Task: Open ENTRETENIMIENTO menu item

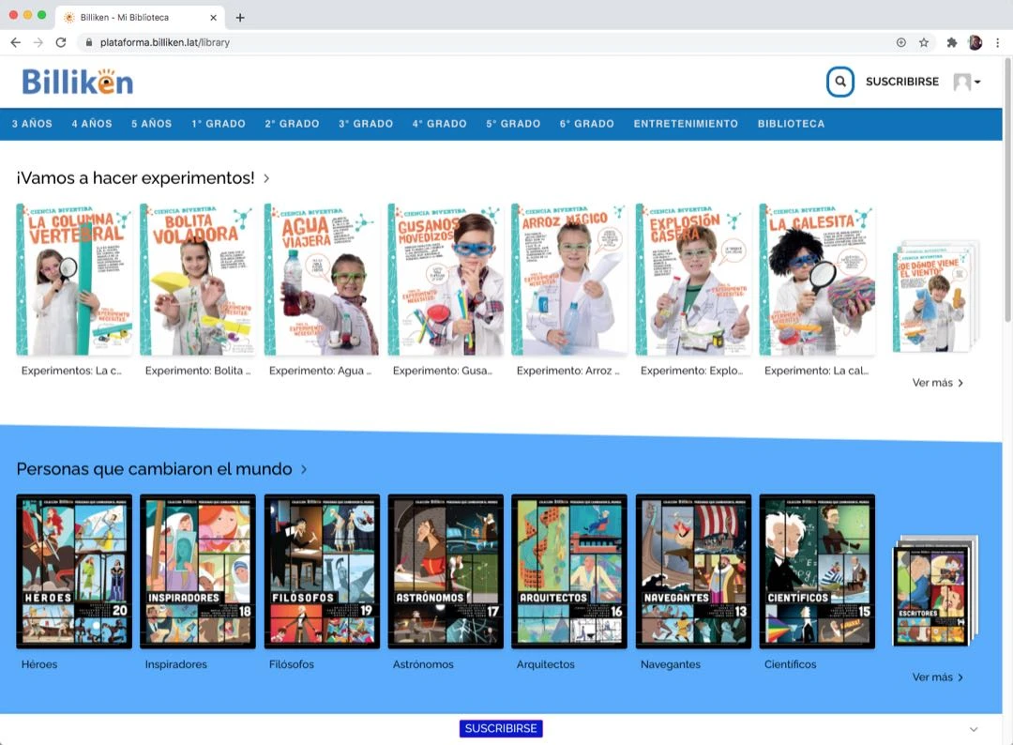Action: [x=686, y=124]
